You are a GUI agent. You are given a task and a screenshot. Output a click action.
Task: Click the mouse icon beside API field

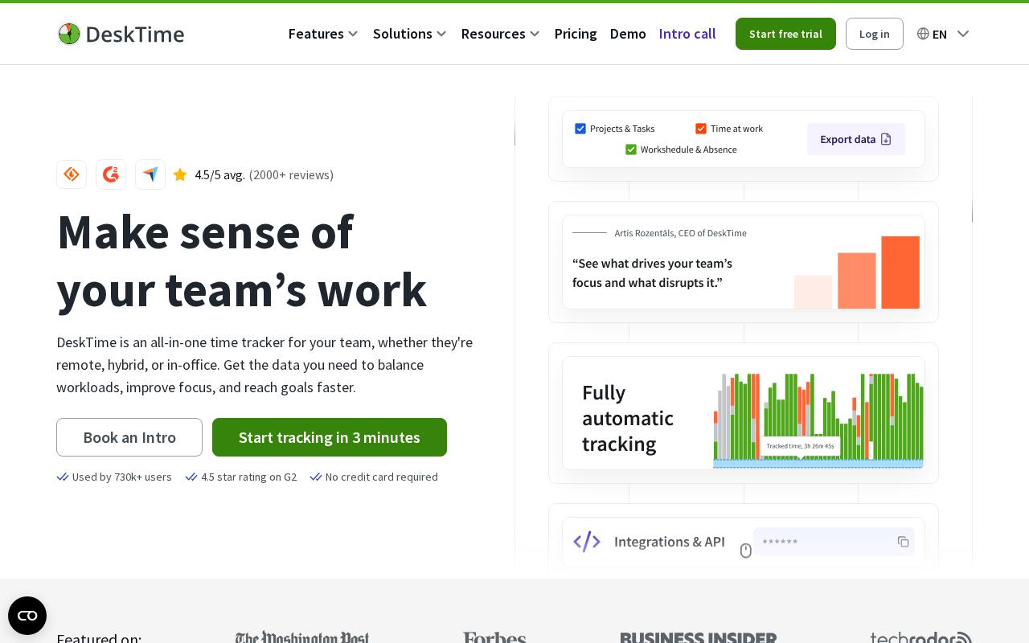745,550
